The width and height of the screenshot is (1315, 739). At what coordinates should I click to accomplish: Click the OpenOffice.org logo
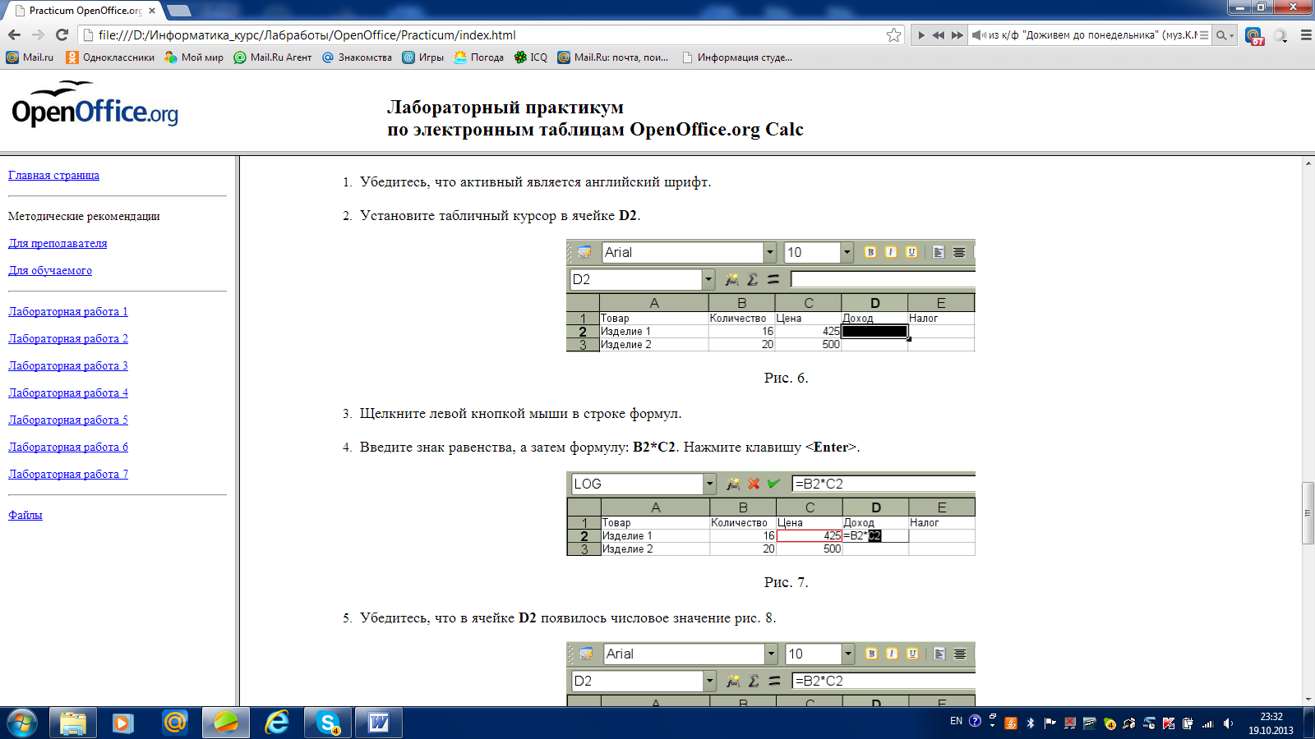[x=95, y=104]
